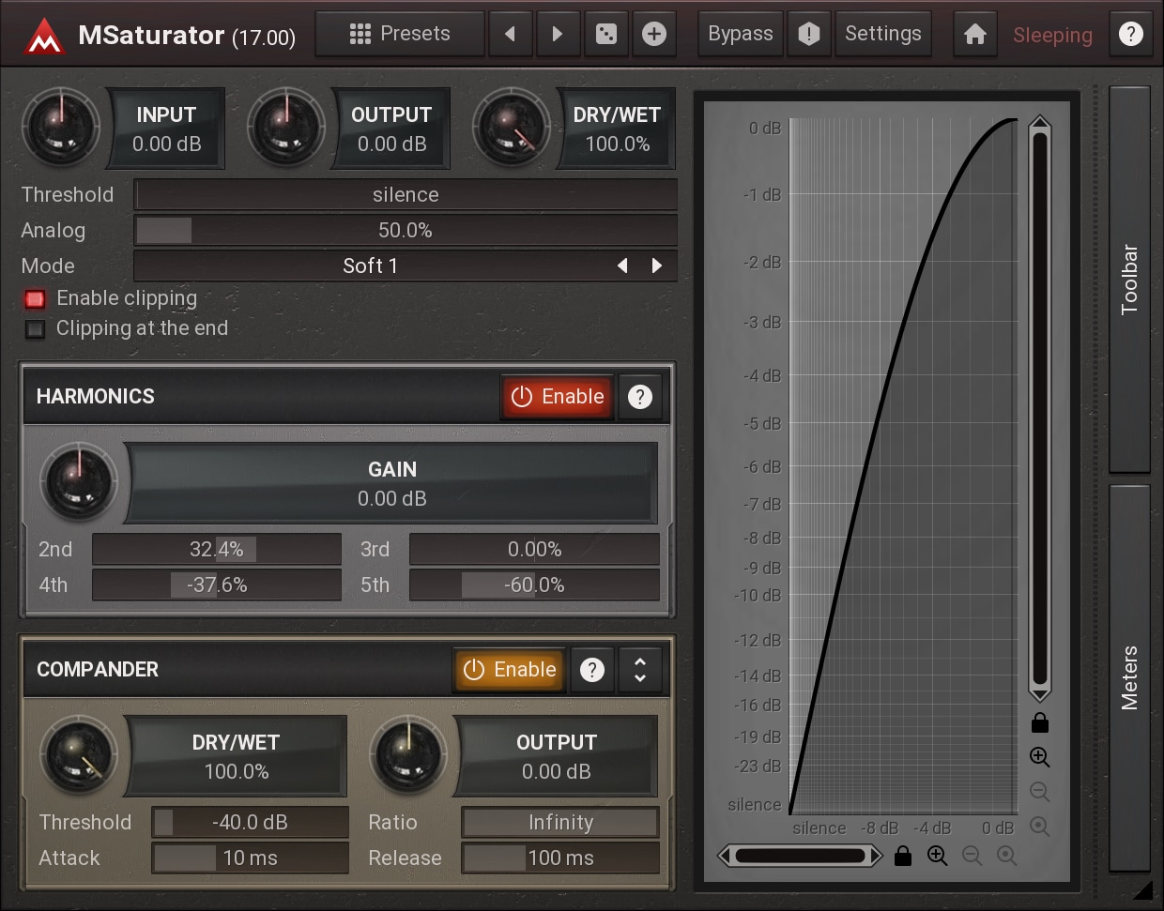Click the add preset plus icon
This screenshot has height=911, width=1164.
coord(654,35)
